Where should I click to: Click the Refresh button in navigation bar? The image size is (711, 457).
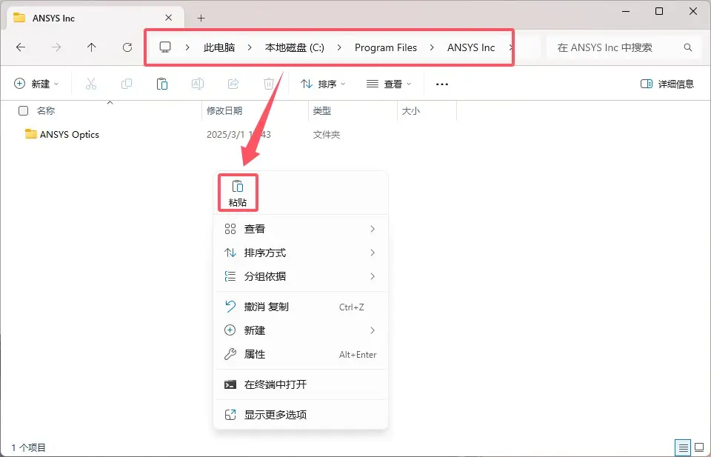coord(127,47)
